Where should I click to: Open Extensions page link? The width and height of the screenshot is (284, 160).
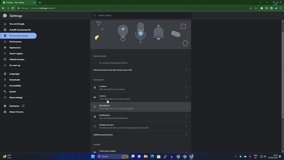14,106
